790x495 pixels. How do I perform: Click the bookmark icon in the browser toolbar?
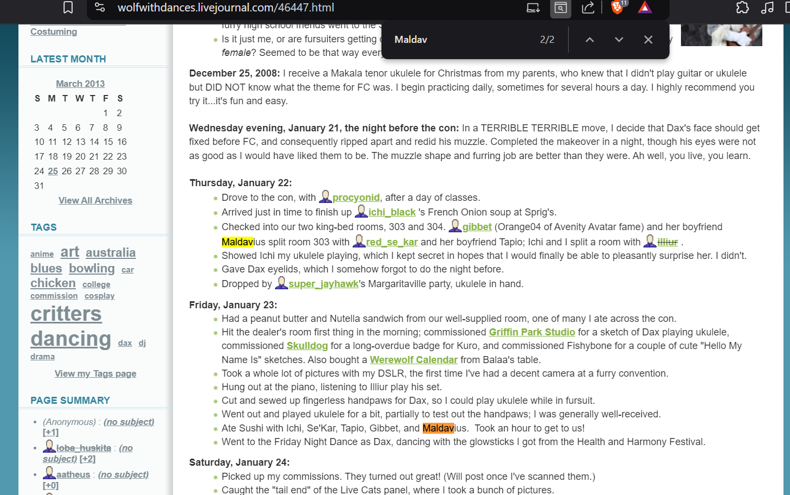pos(68,8)
